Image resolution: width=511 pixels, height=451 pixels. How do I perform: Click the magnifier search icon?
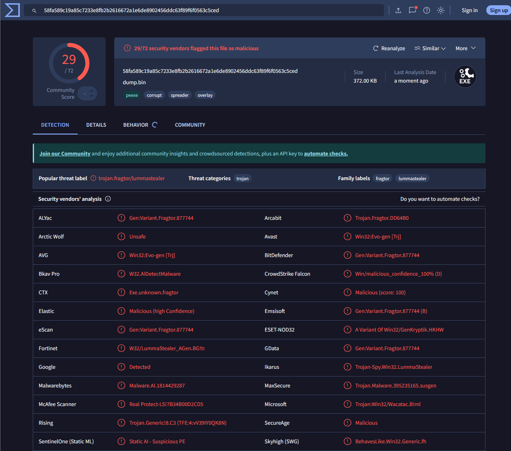34,11
